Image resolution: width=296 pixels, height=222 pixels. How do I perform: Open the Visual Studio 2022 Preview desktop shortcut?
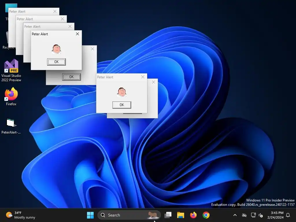coord(11,71)
